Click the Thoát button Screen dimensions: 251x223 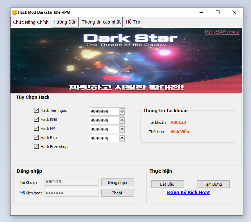118,193
